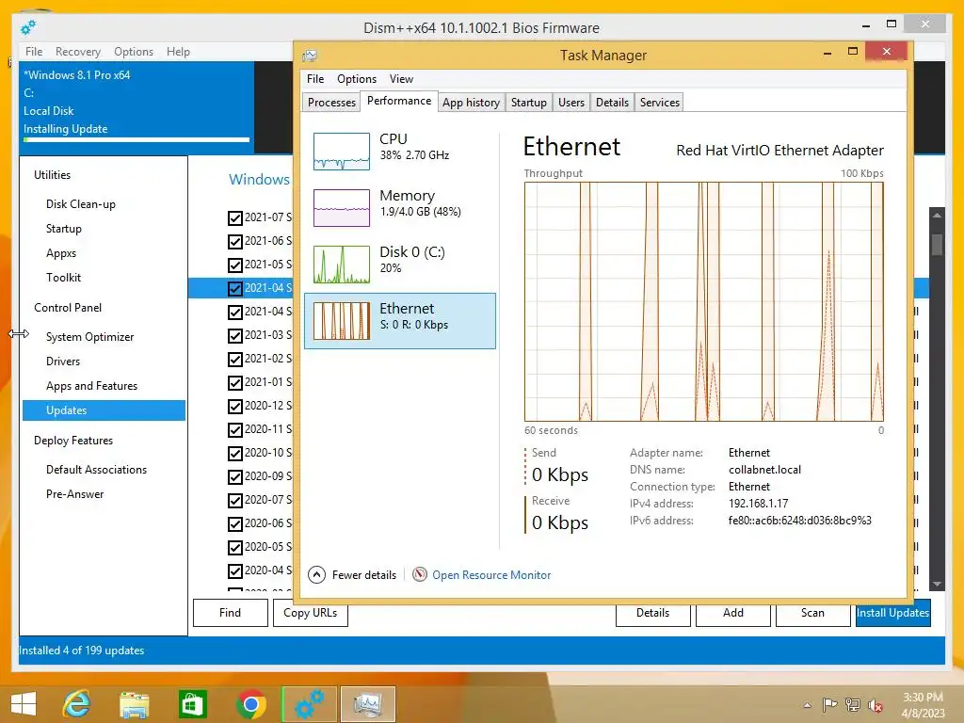Image resolution: width=964 pixels, height=723 pixels.
Task: Select the Disk 0 (C:) graph thumbnail
Action: tap(341, 265)
